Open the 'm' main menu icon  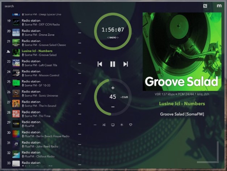coord(219,6)
